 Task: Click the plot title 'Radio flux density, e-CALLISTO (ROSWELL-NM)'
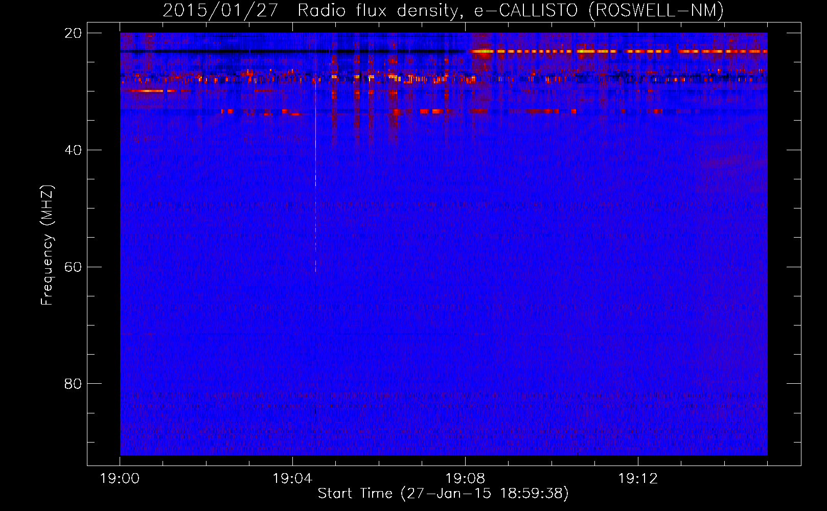click(511, 10)
